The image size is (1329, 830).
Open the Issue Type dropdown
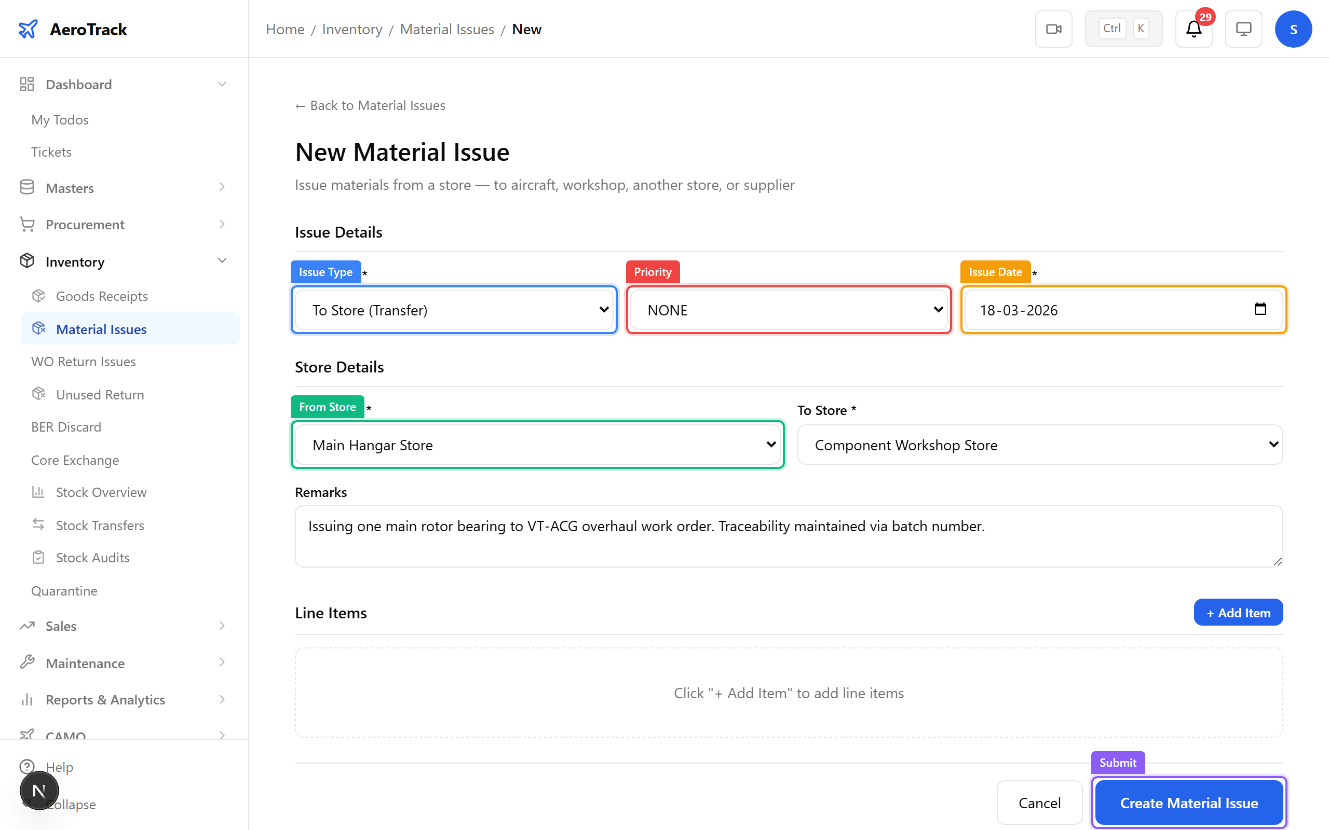click(x=454, y=309)
